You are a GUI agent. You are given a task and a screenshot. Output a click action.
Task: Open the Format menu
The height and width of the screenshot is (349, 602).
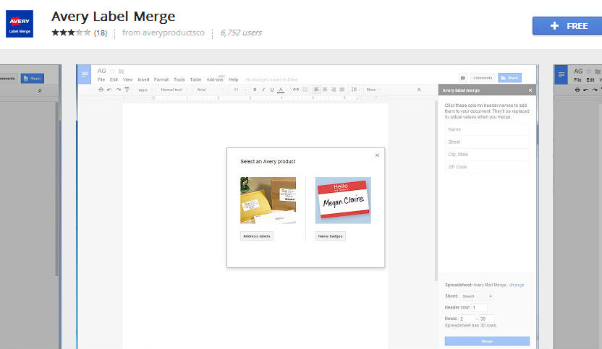pos(161,79)
